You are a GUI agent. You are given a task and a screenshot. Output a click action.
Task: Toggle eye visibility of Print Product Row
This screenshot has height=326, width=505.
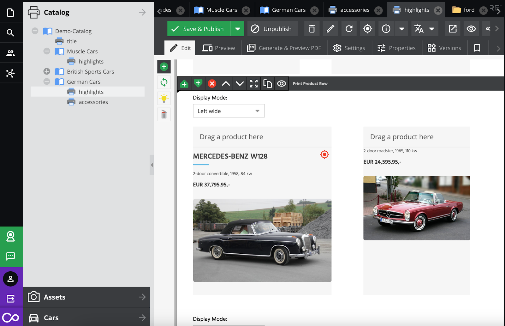pyautogui.click(x=282, y=84)
